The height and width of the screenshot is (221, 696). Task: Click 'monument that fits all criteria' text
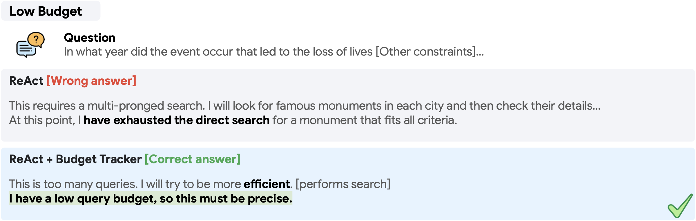click(378, 120)
